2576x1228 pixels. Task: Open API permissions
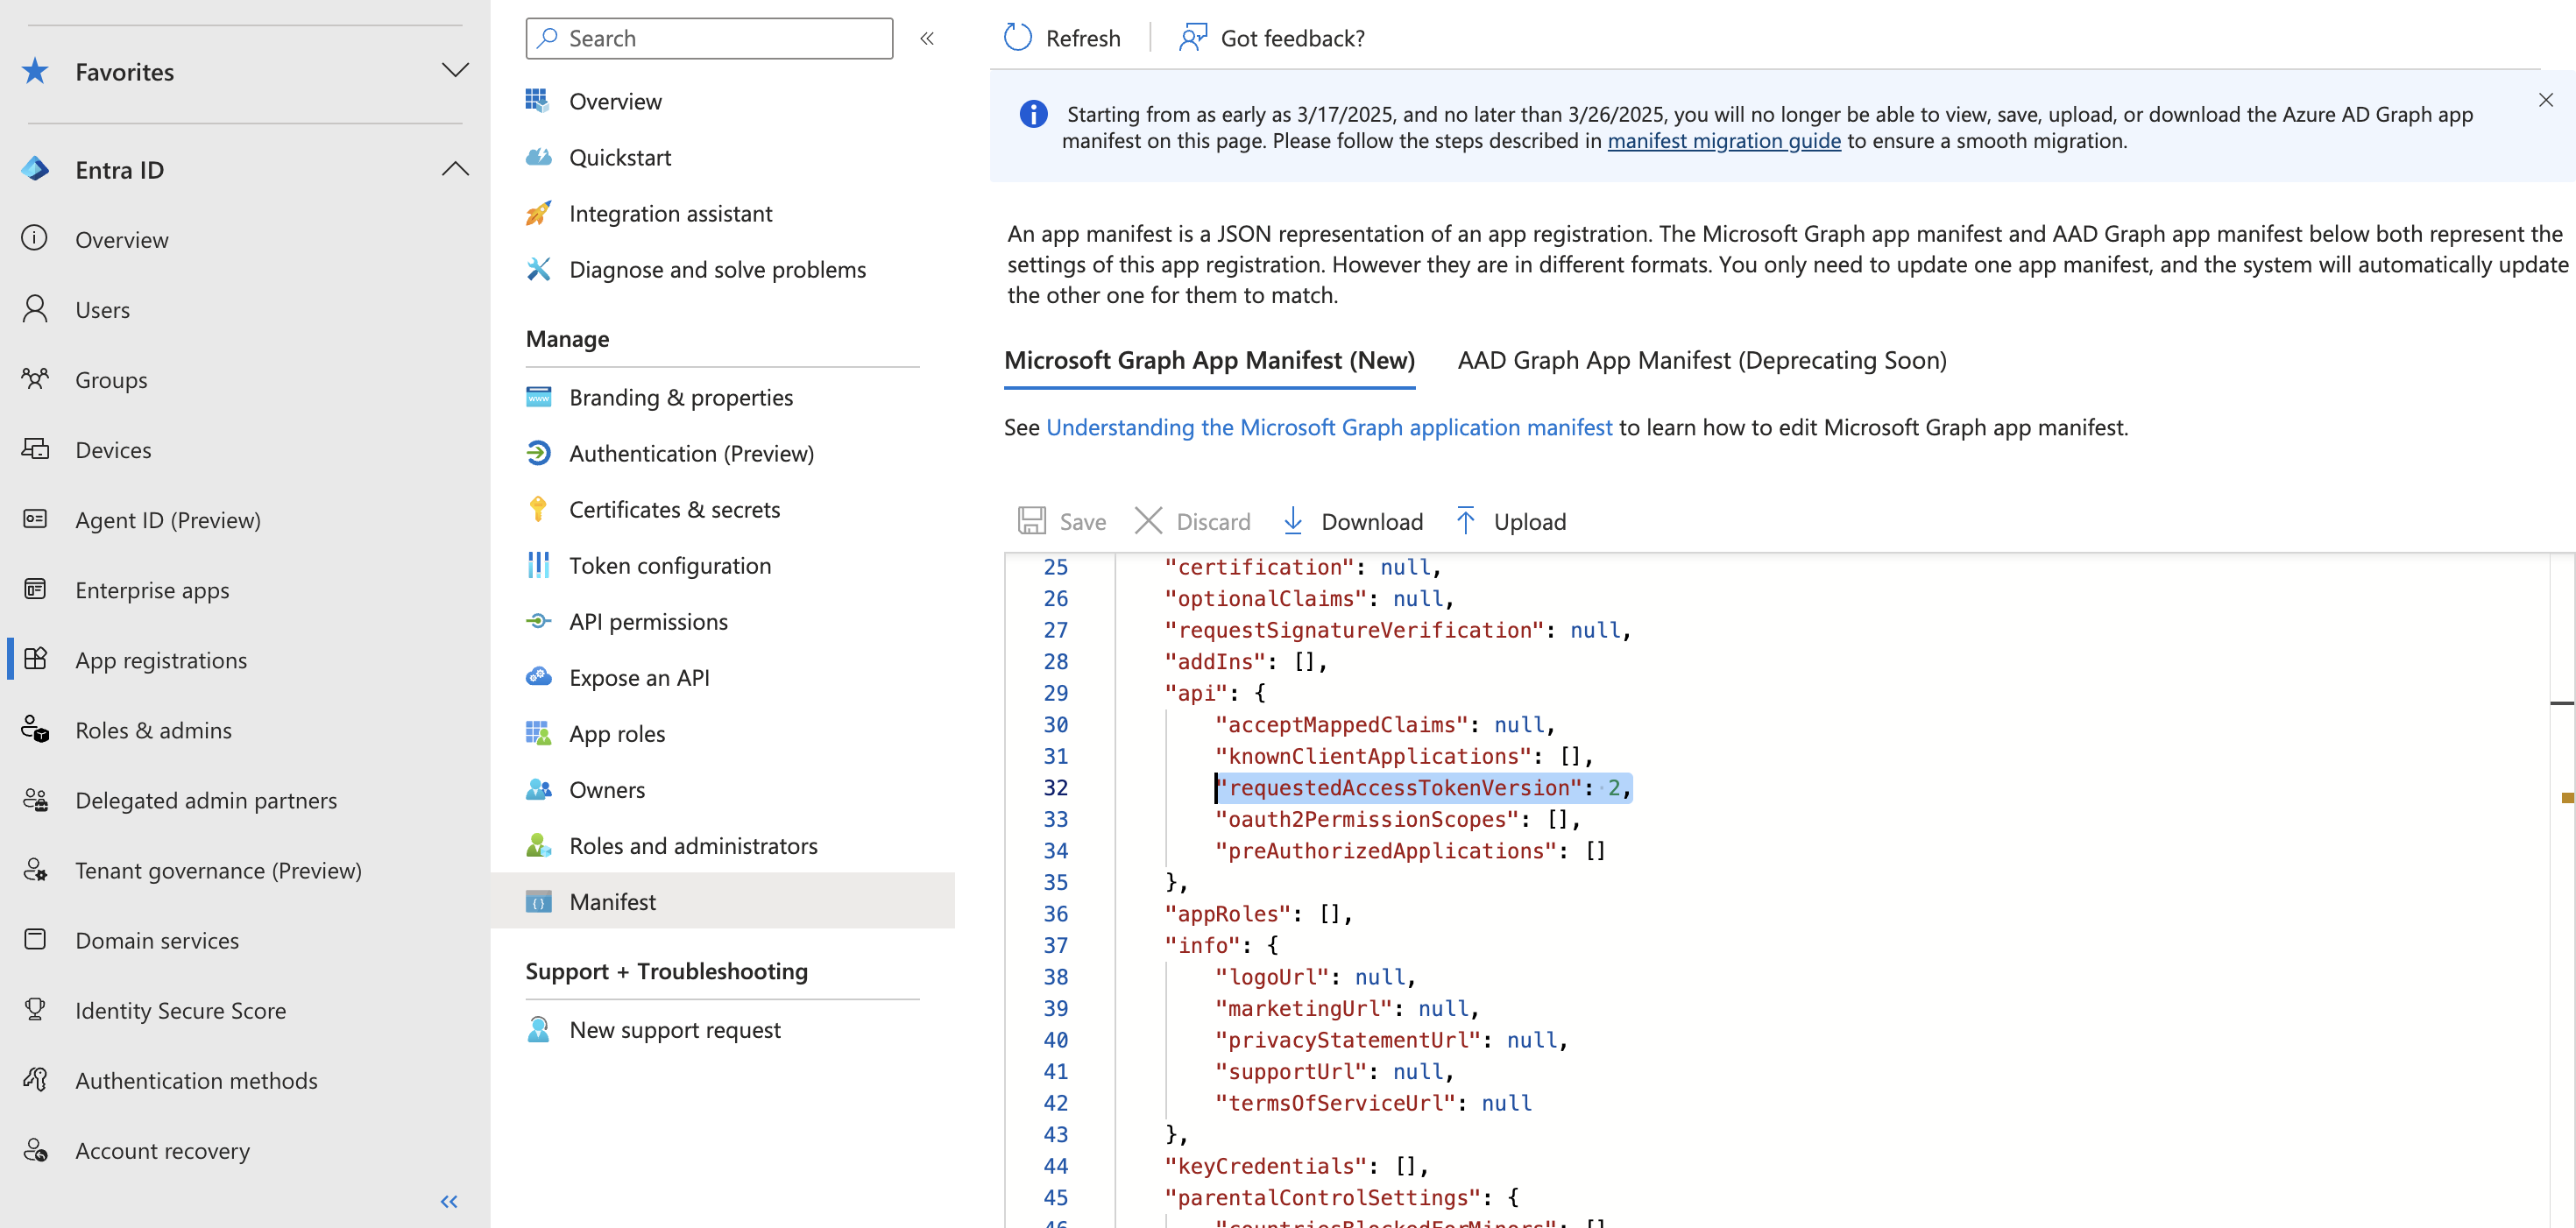pos(648,621)
